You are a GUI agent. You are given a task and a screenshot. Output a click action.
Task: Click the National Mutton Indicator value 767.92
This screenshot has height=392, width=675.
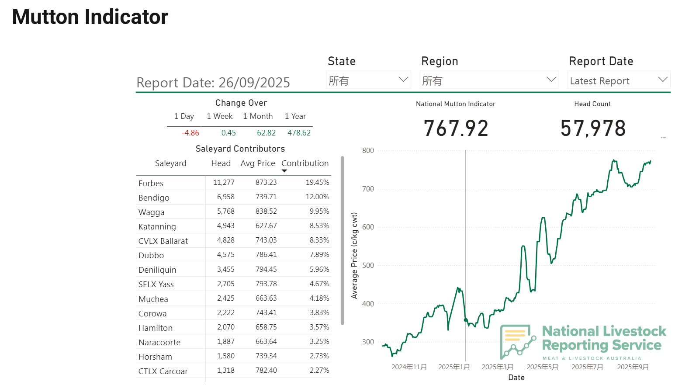pyautogui.click(x=456, y=128)
